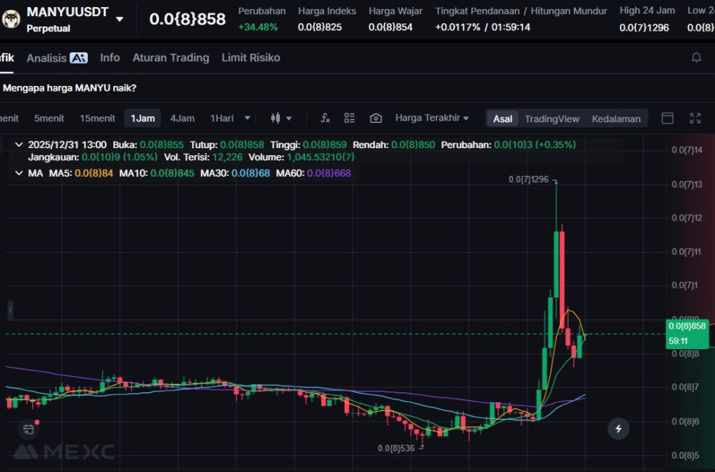This screenshot has height=472, width=715.
Task: Open the Aturan Trading tab
Action: pos(170,58)
